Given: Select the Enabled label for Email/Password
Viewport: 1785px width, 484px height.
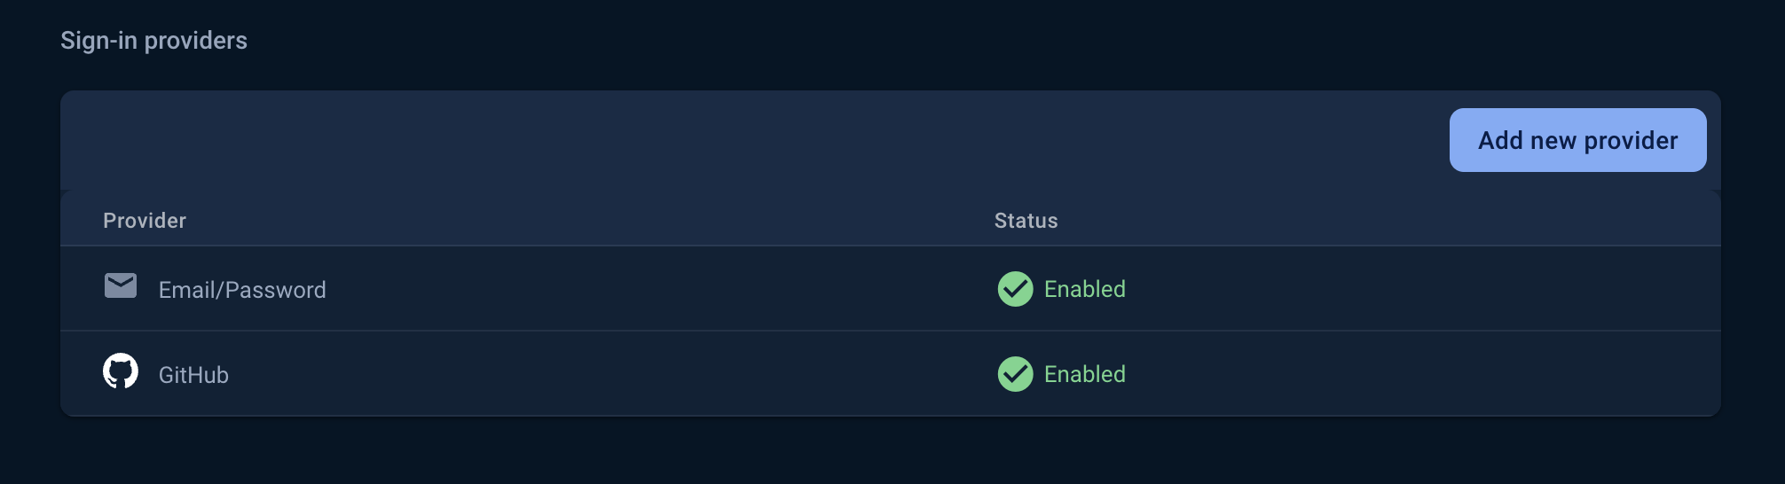Looking at the screenshot, I should coord(1084,289).
